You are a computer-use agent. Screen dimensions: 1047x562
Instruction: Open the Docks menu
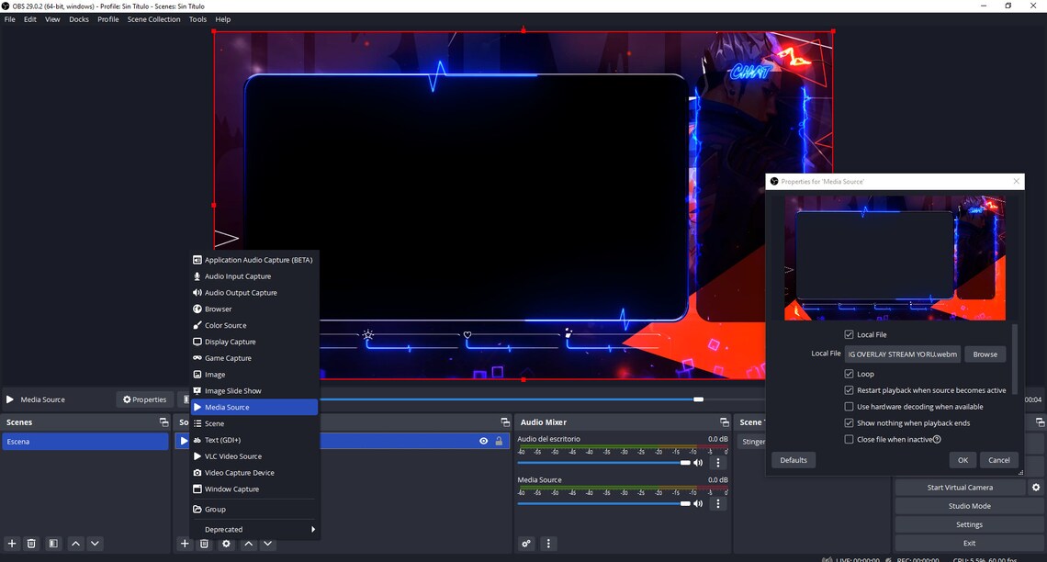[x=78, y=18]
